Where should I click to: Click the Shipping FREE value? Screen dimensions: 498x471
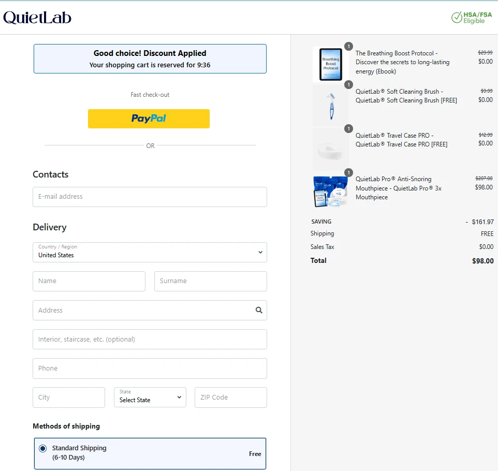[x=487, y=234]
